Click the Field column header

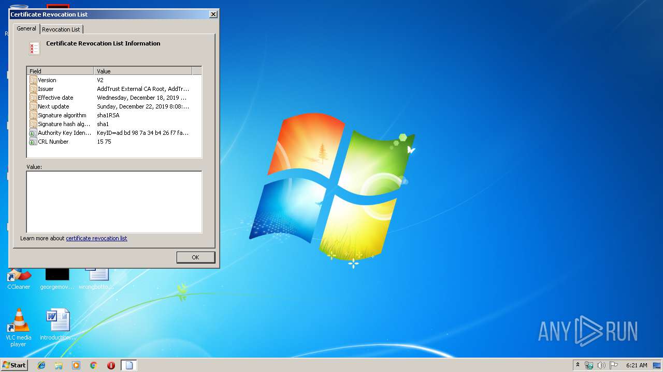point(60,71)
